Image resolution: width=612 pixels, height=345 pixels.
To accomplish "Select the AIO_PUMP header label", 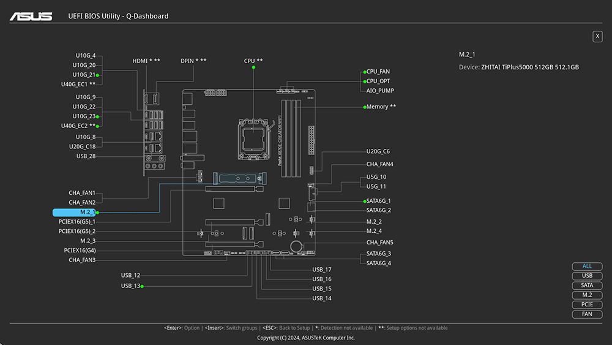I will [380, 91].
